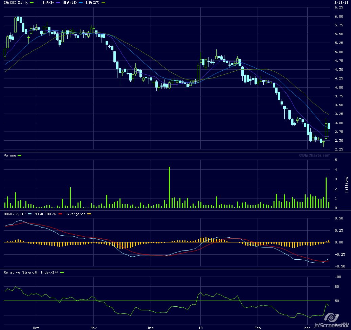351x330 pixels.
Task: Click the RSI 100 axis label
Action: (338, 277)
